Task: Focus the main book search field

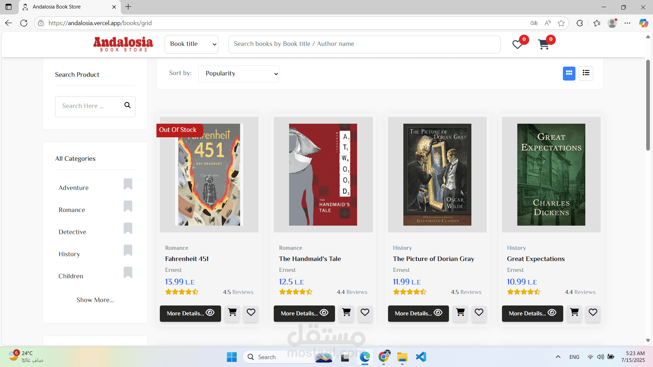Action: 364,44
